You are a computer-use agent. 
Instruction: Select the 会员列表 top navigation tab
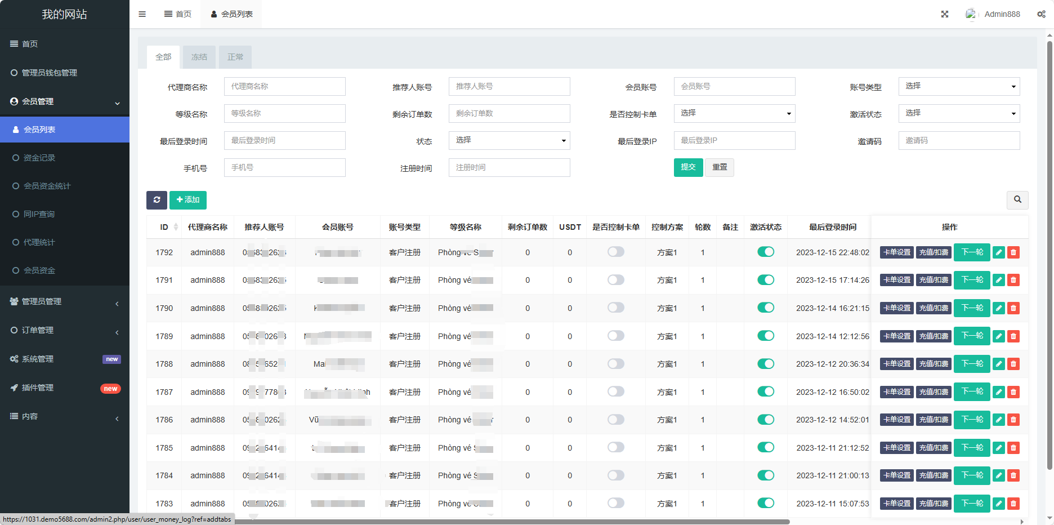pos(231,14)
